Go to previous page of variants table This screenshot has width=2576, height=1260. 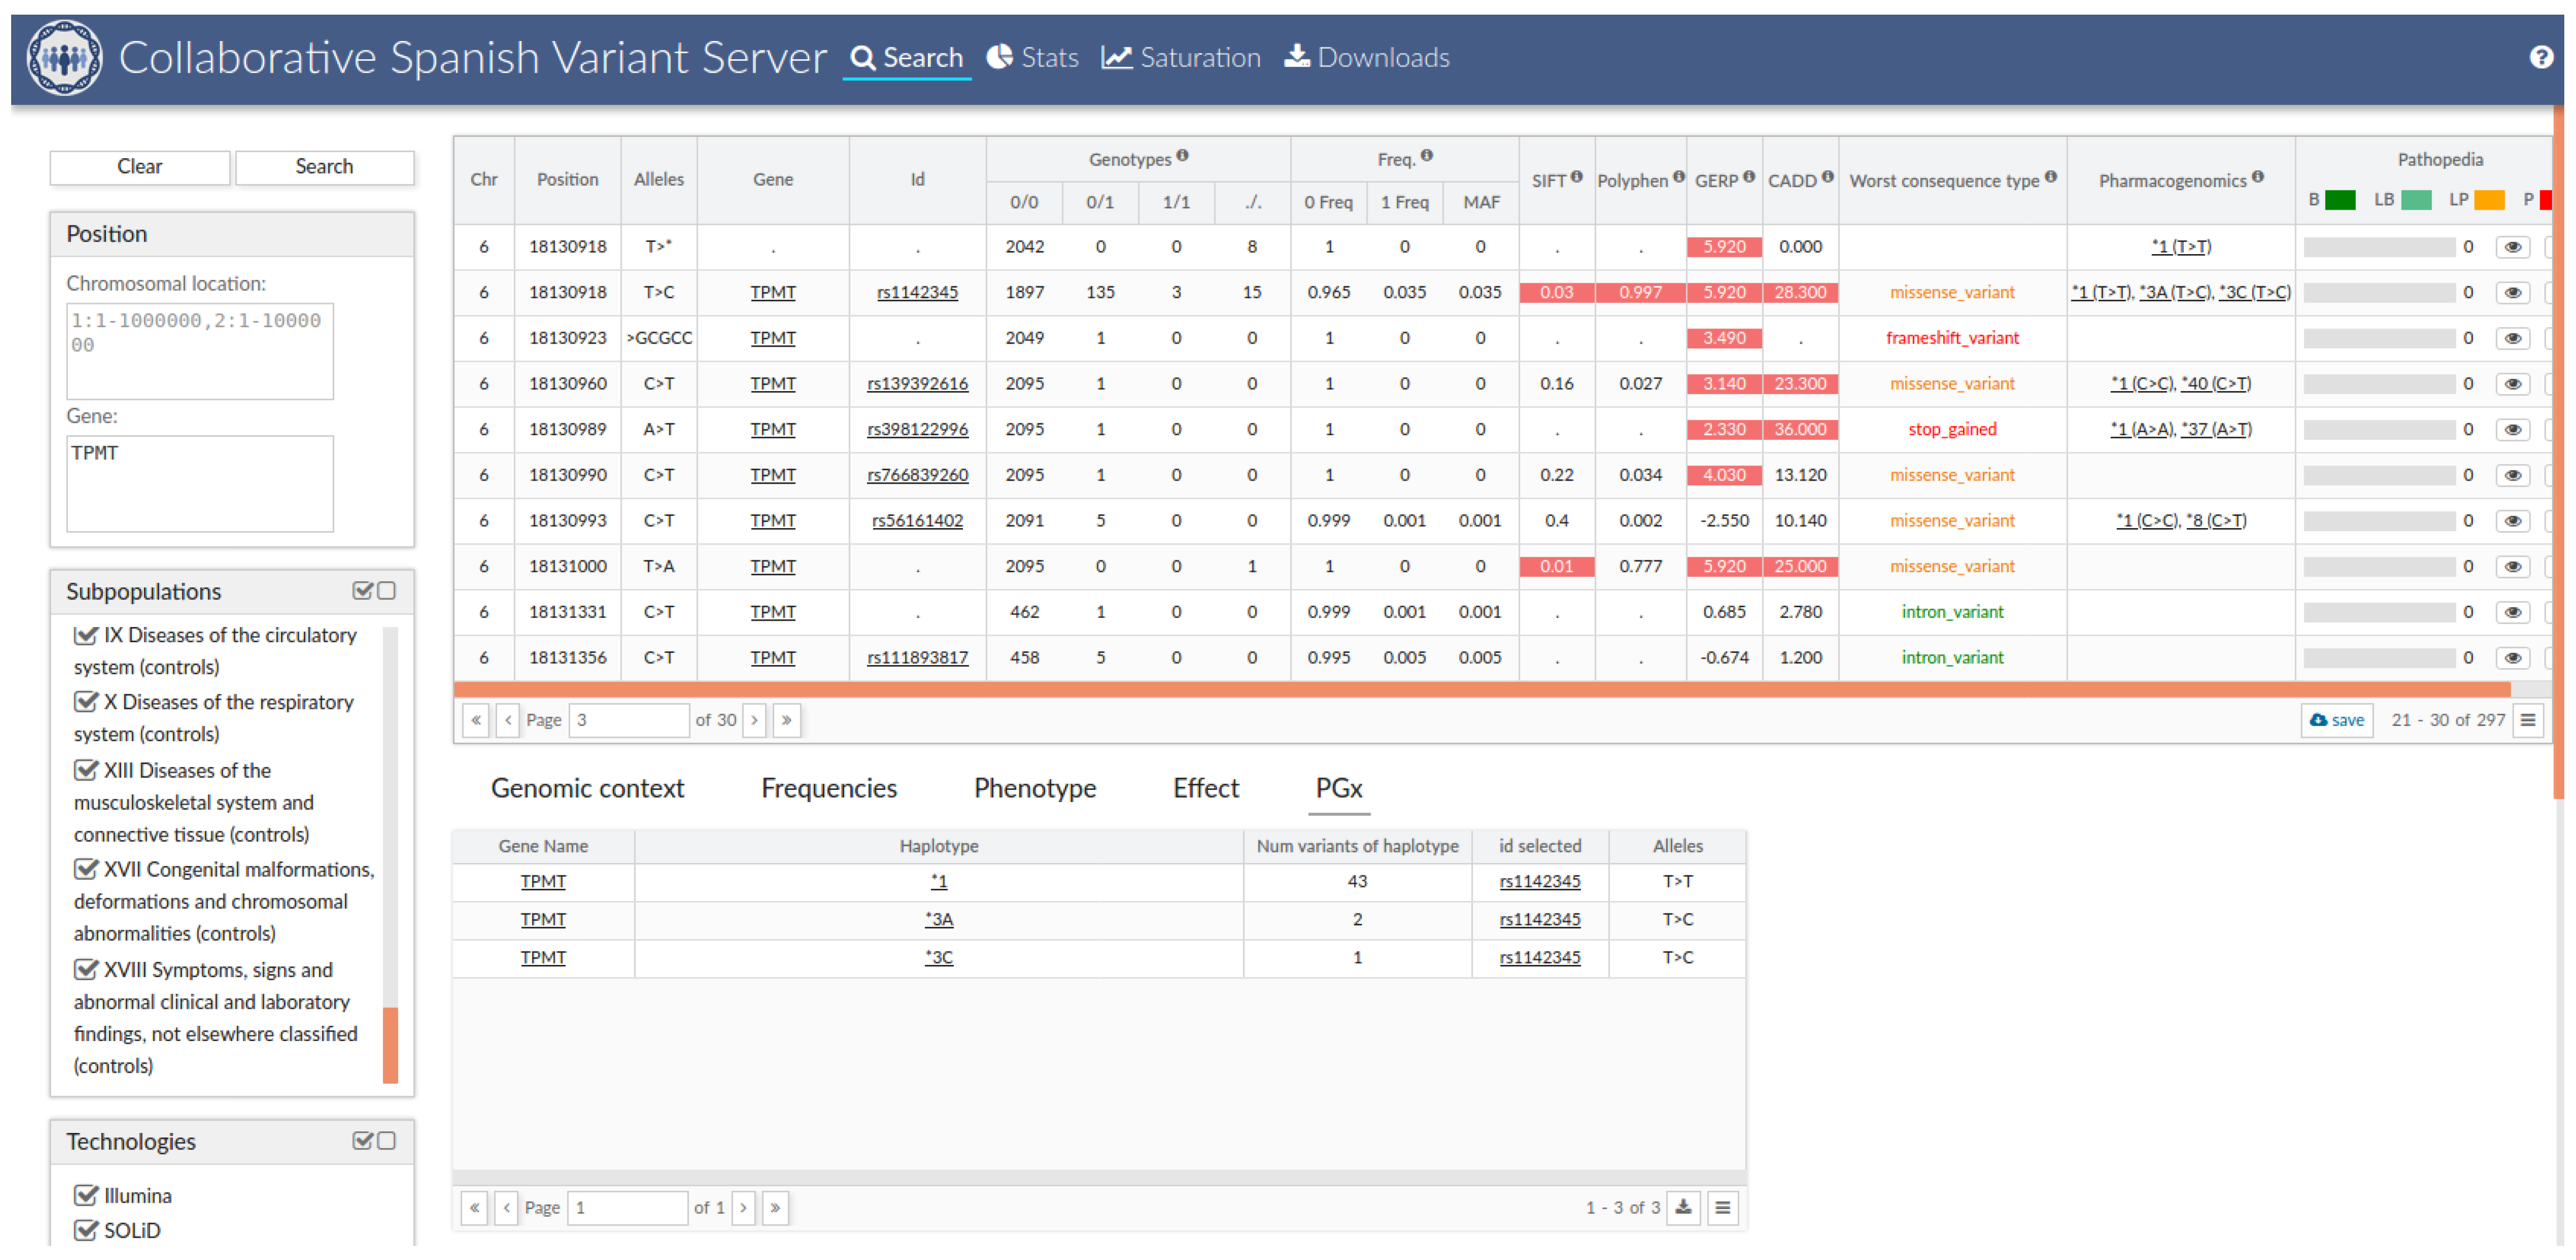(x=507, y=720)
